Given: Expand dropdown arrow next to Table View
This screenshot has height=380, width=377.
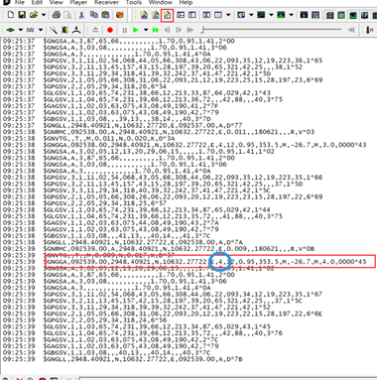Looking at the screenshot, I should click(x=228, y=15).
